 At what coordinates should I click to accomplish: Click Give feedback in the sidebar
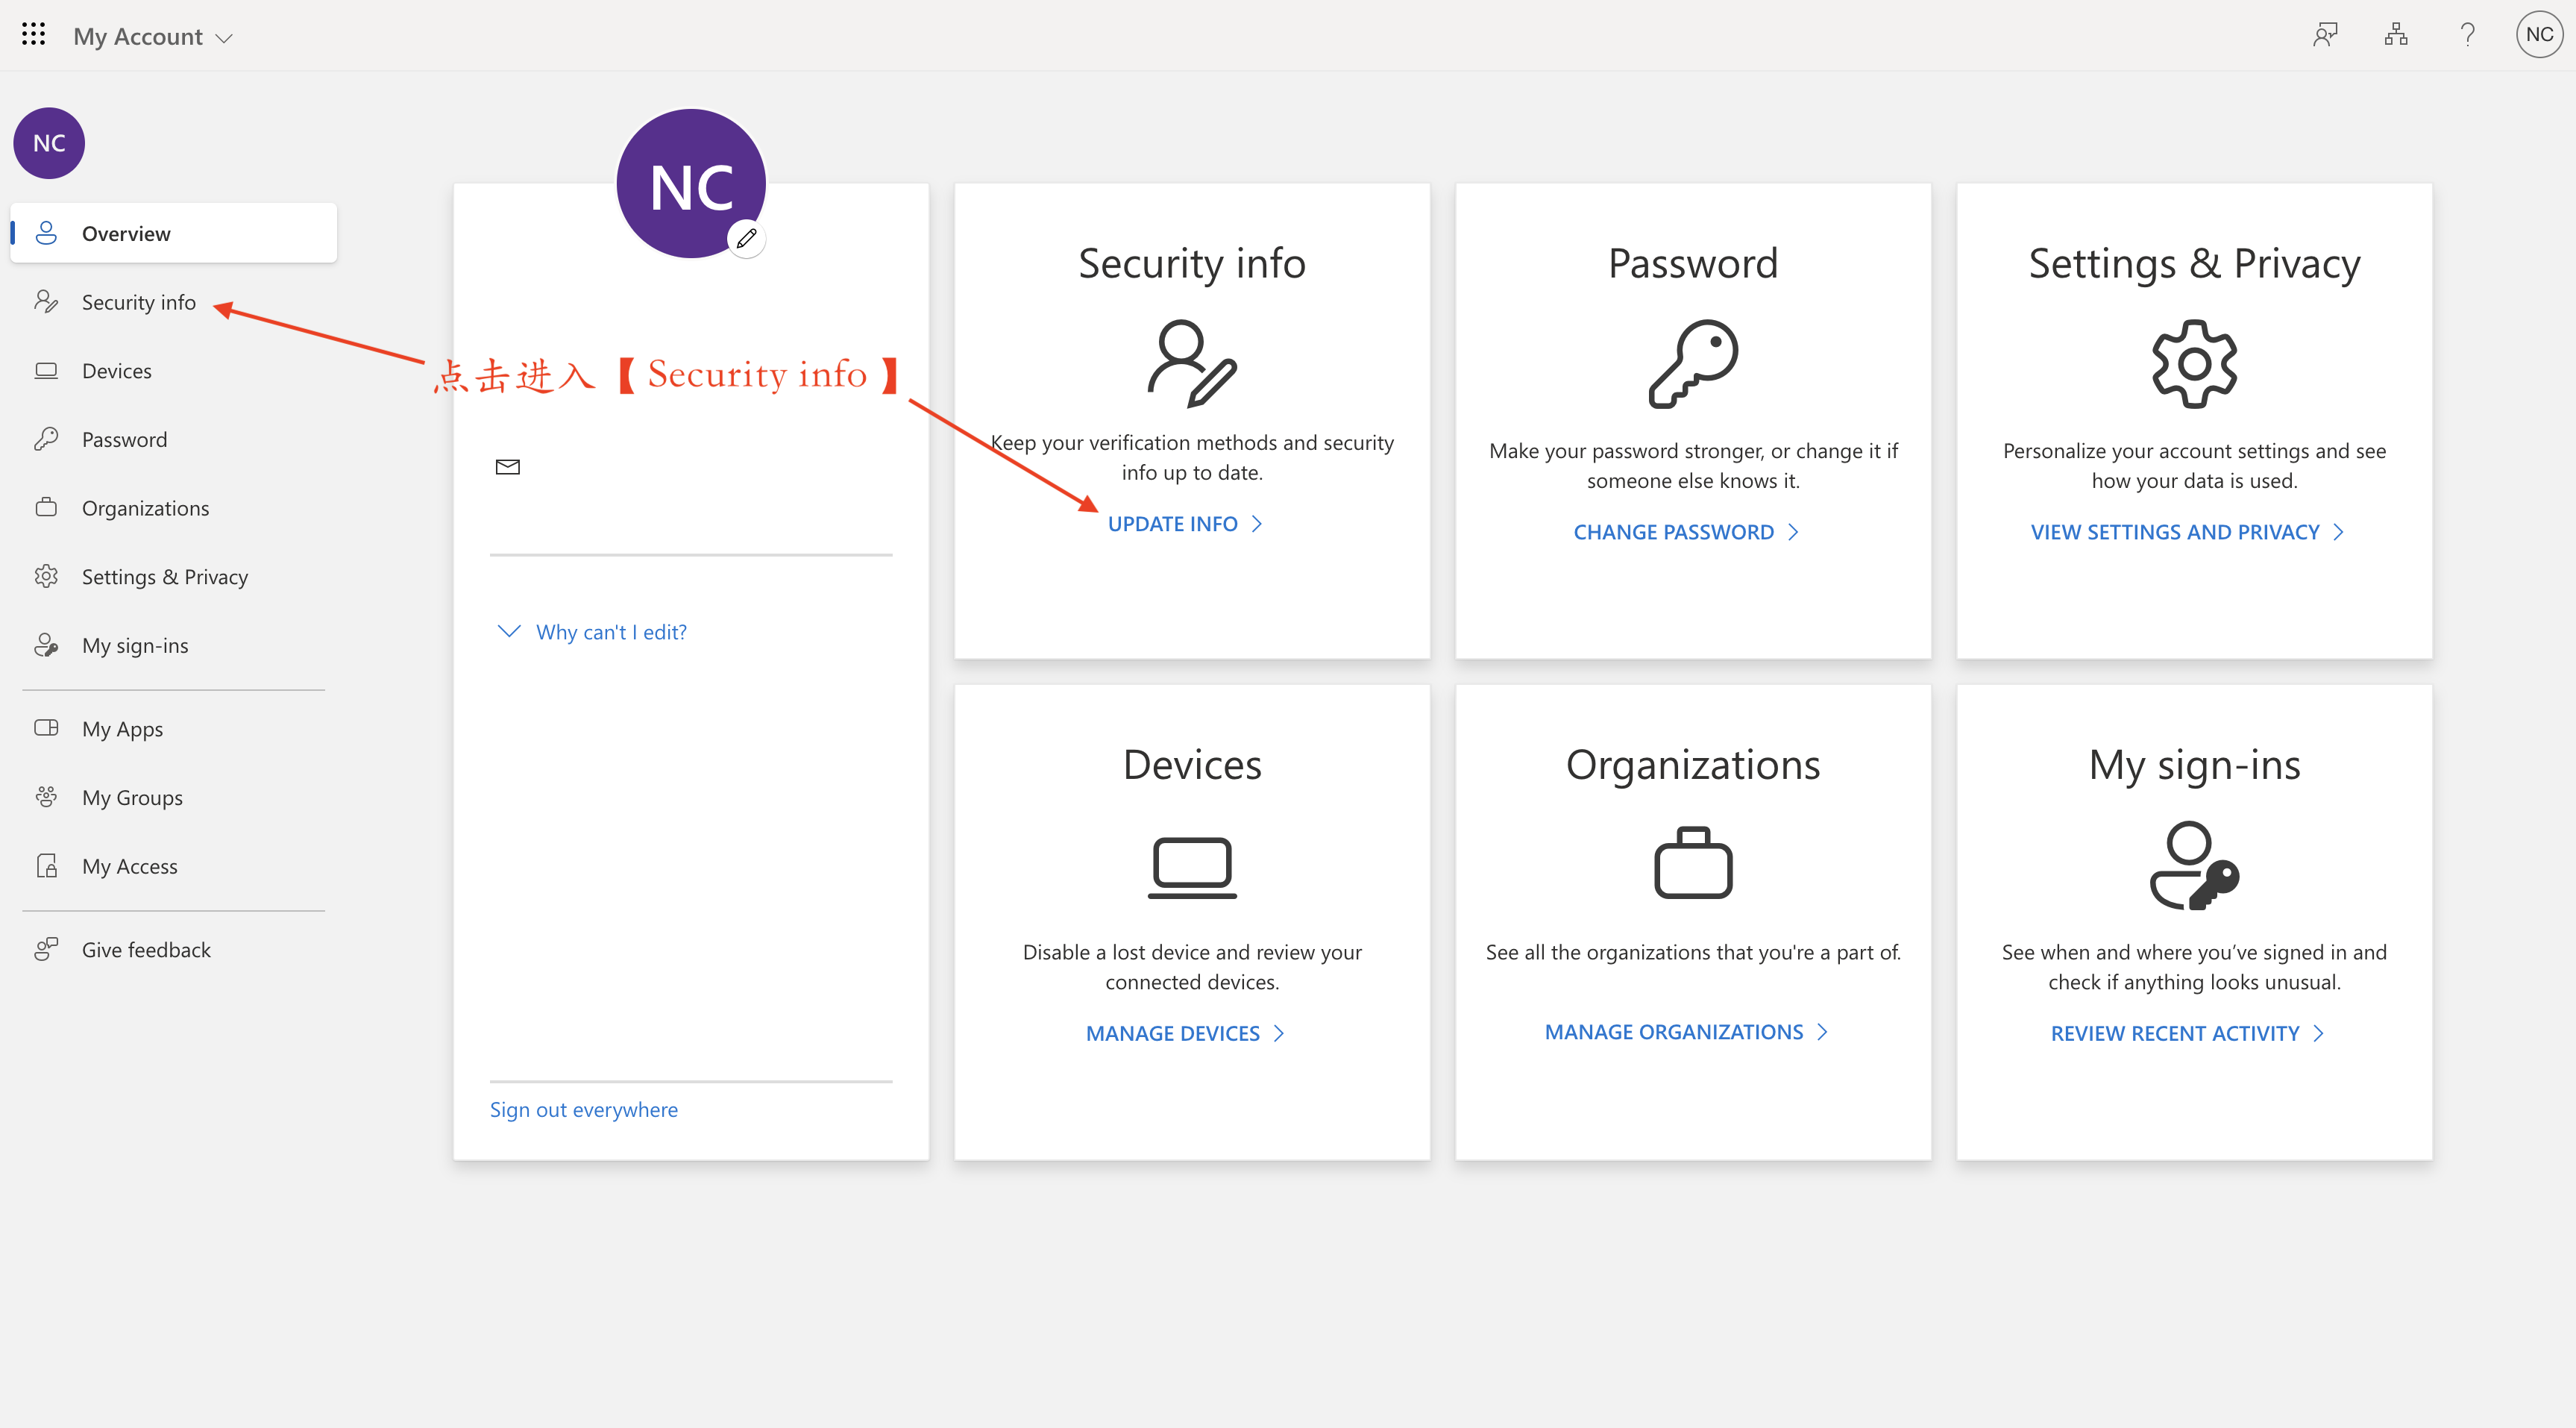146,950
